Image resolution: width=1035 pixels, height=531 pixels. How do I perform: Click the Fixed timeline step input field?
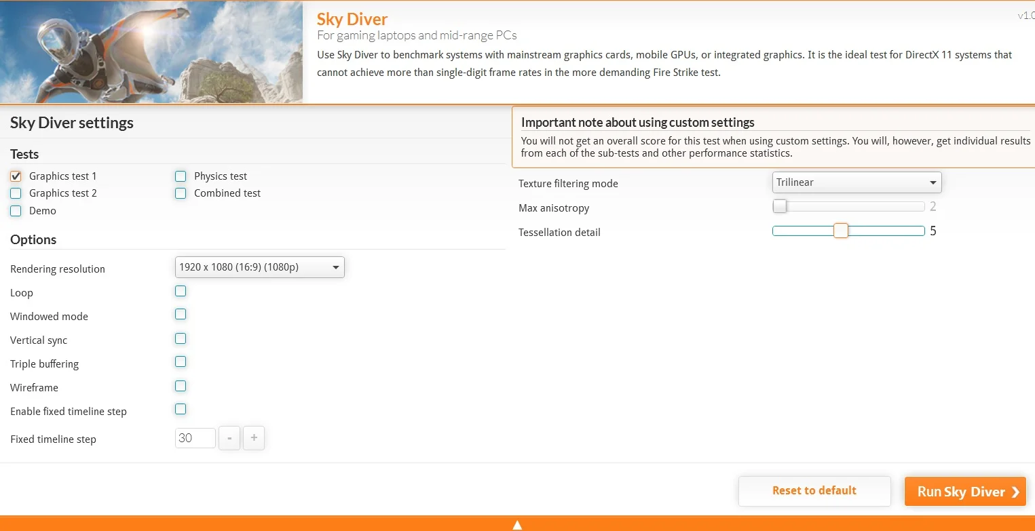[x=195, y=438]
